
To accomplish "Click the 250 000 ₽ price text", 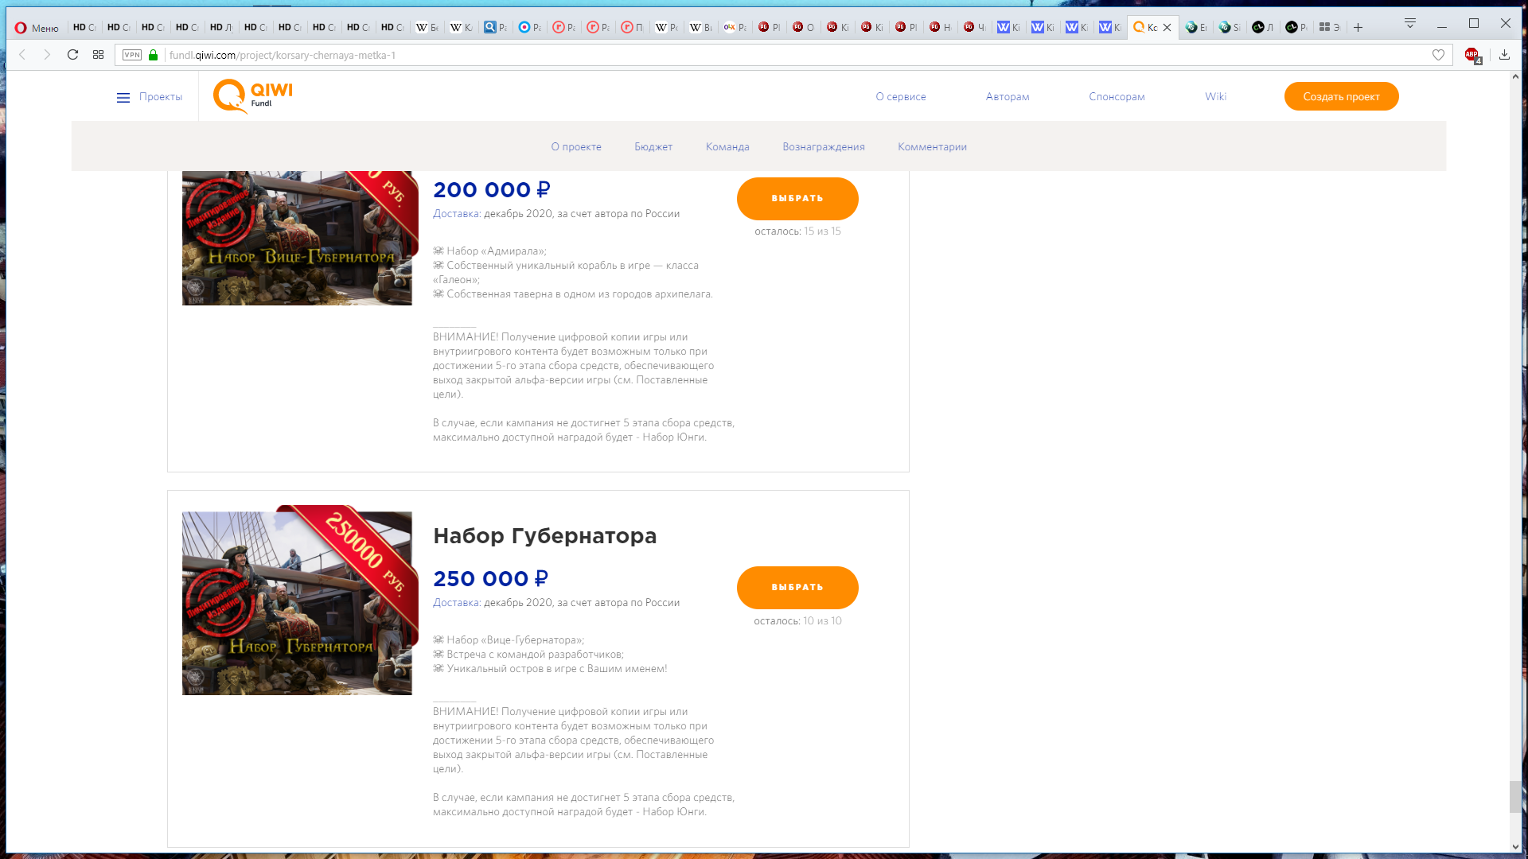I will pos(491,578).
